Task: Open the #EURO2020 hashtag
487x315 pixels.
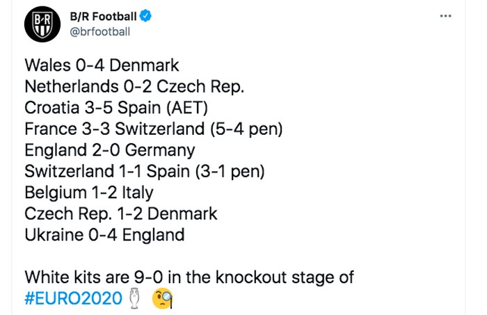Action: [74, 299]
